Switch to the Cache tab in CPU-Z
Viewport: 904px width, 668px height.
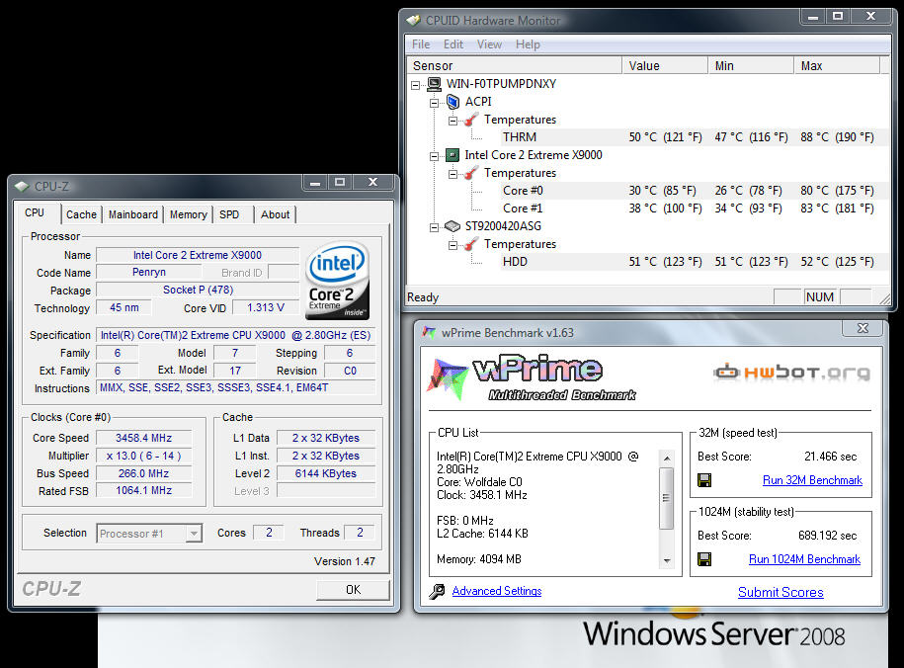pos(81,214)
